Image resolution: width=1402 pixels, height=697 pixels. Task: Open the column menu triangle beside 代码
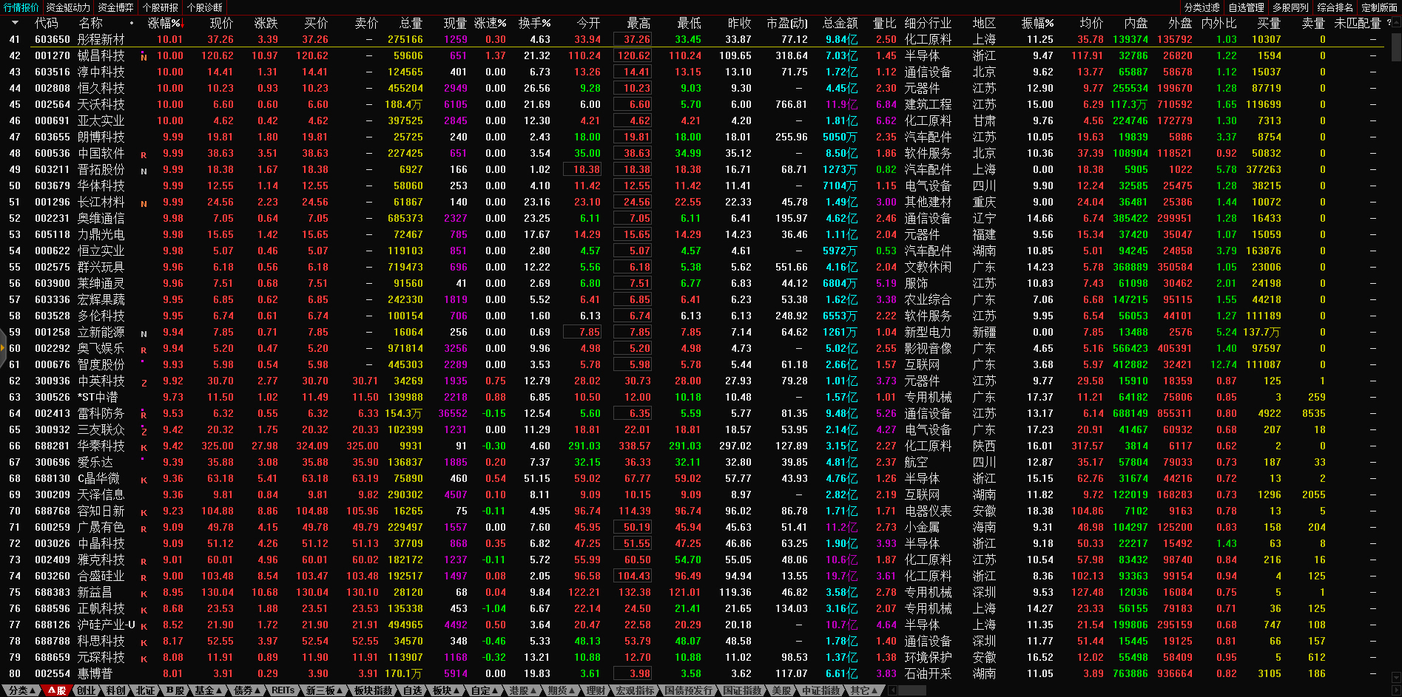pyautogui.click(x=16, y=23)
